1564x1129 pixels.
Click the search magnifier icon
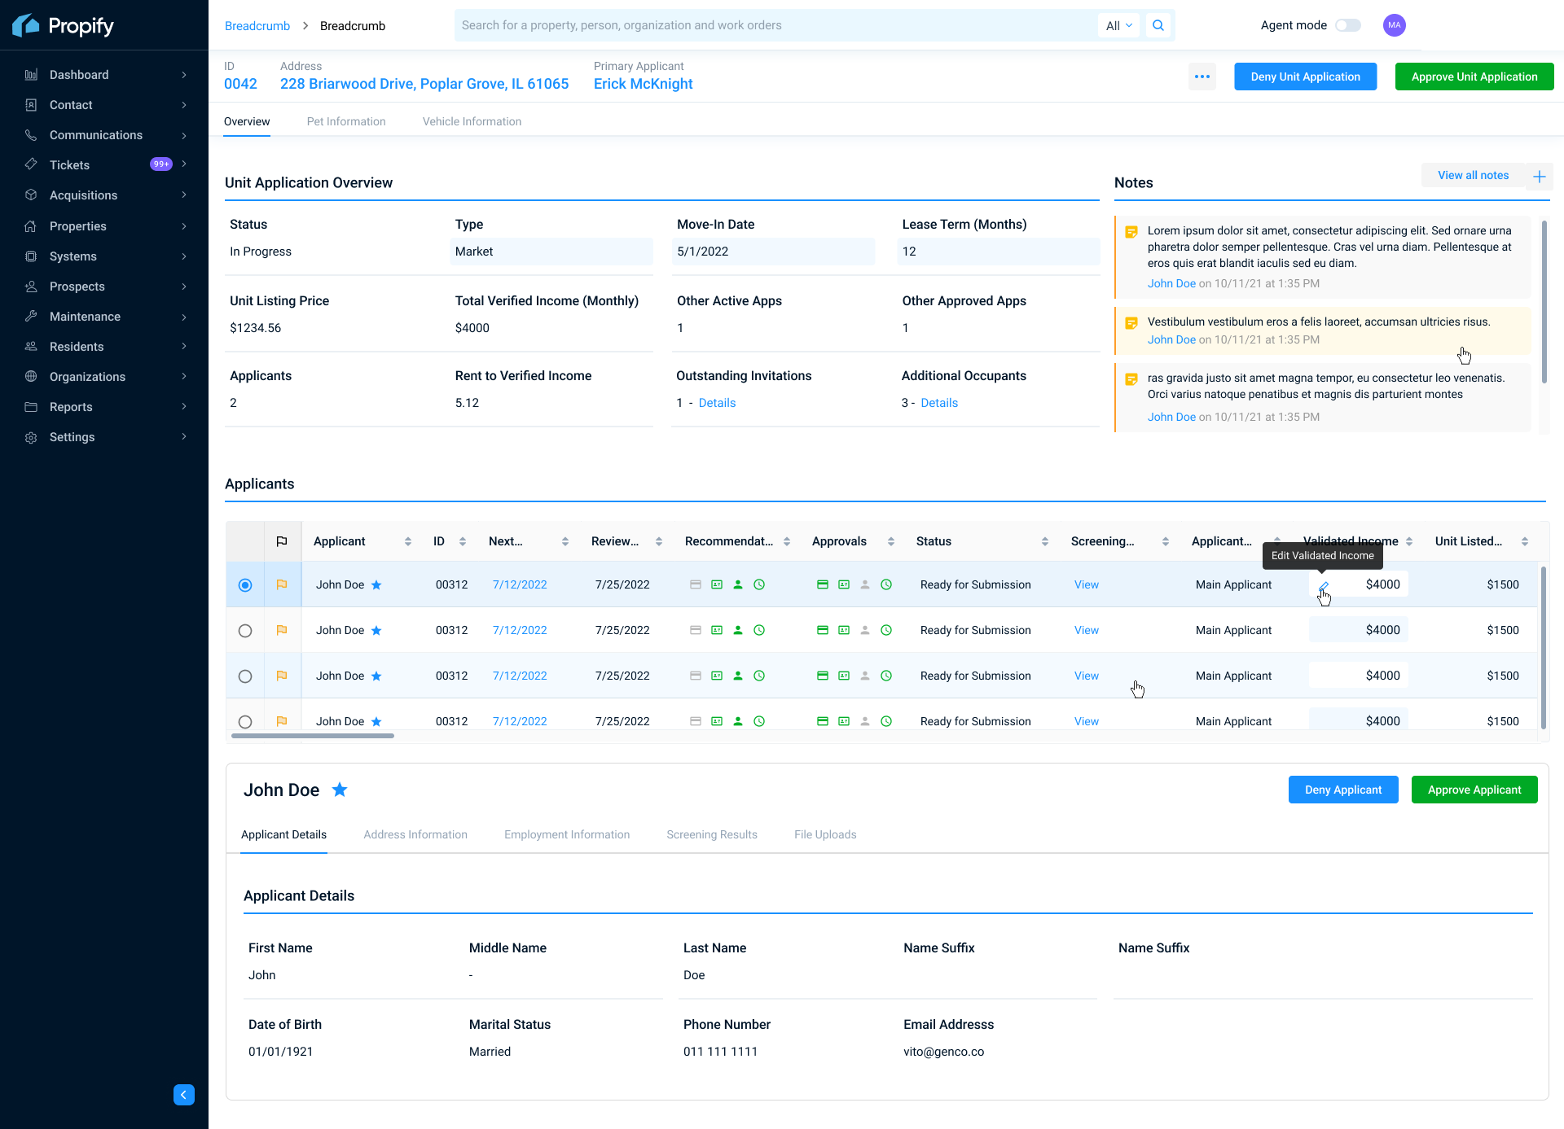tap(1158, 25)
